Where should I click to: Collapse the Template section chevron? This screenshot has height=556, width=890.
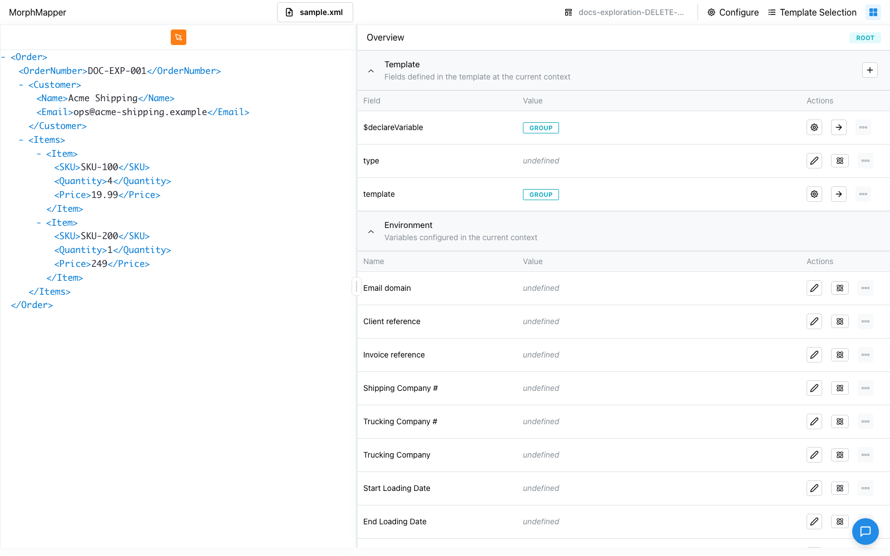pos(371,71)
